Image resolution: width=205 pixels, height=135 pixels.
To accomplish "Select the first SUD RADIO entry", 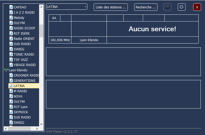I will (x=22, y=44).
